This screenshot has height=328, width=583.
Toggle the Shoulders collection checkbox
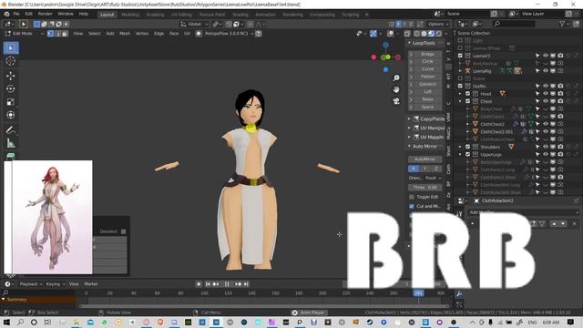click(468, 147)
